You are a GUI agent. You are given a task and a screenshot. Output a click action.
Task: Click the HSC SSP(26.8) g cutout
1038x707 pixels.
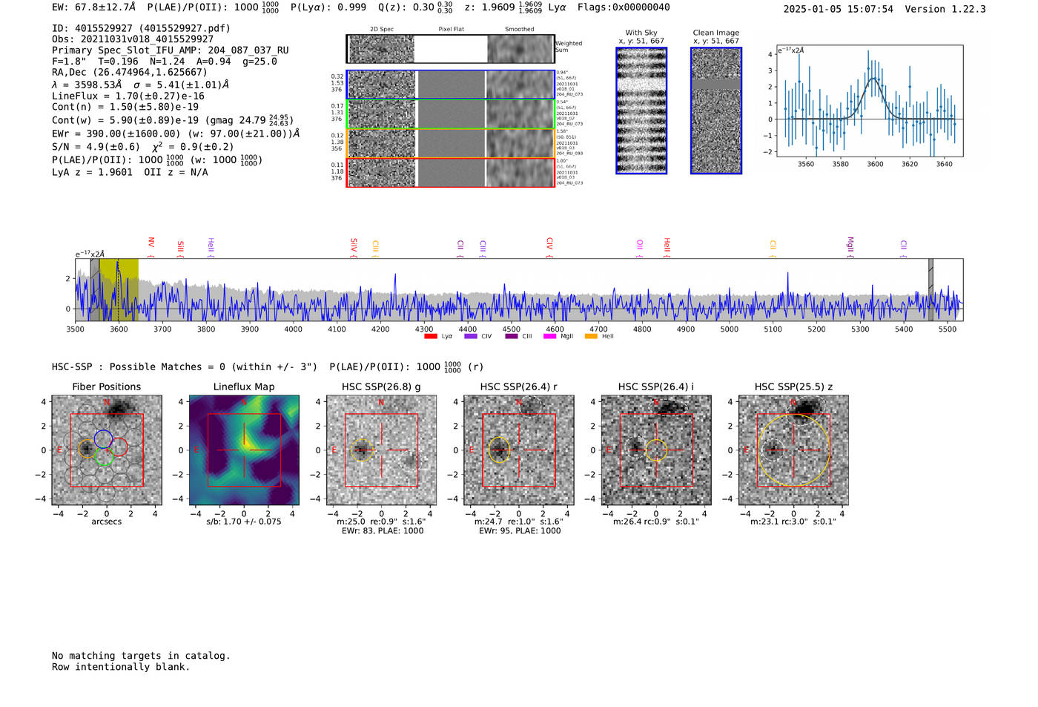tap(381, 450)
